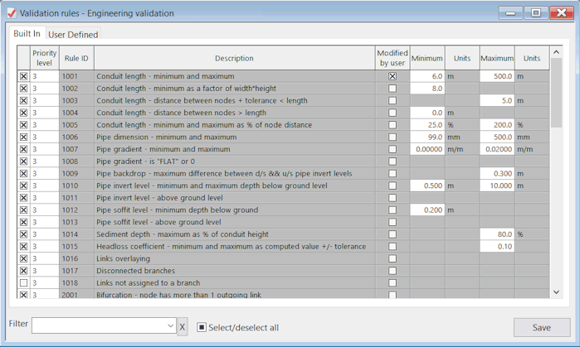This screenshot has width=580, height=347.
Task: Edit maximum 500.0 for pipe dimension rule
Action: pyautogui.click(x=497, y=137)
